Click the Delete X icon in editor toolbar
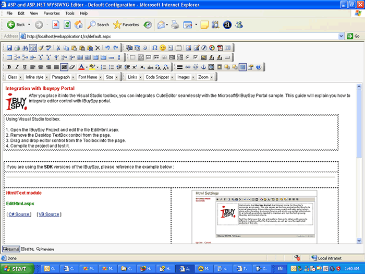This screenshot has height=274, width=365. 98,48
